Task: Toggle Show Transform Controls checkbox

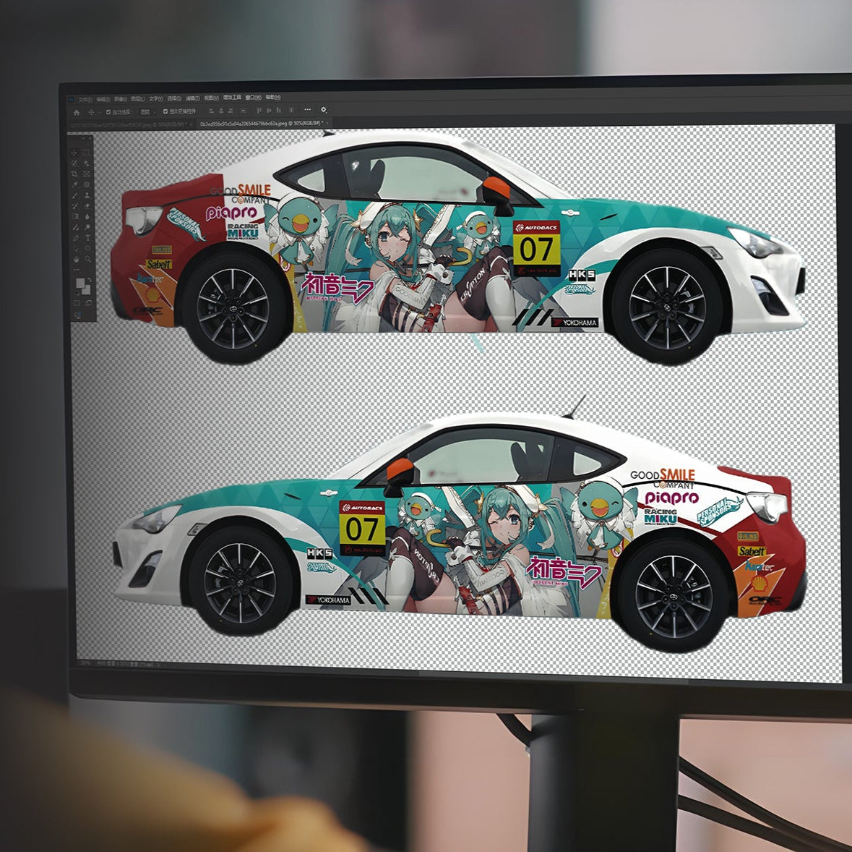Action: (x=165, y=111)
